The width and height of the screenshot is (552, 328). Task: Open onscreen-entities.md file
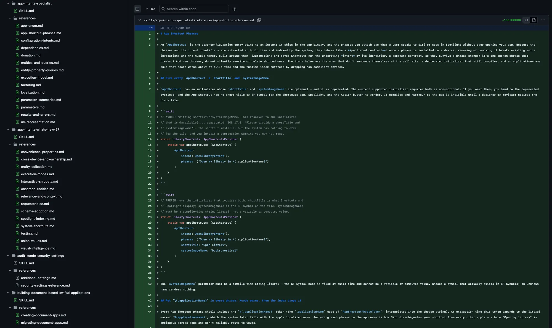point(38,189)
